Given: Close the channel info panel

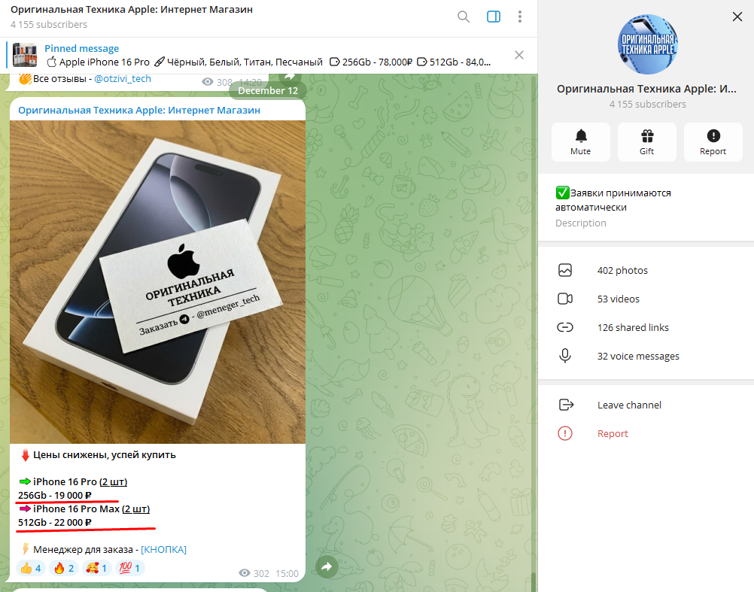Looking at the screenshot, I should [736, 17].
